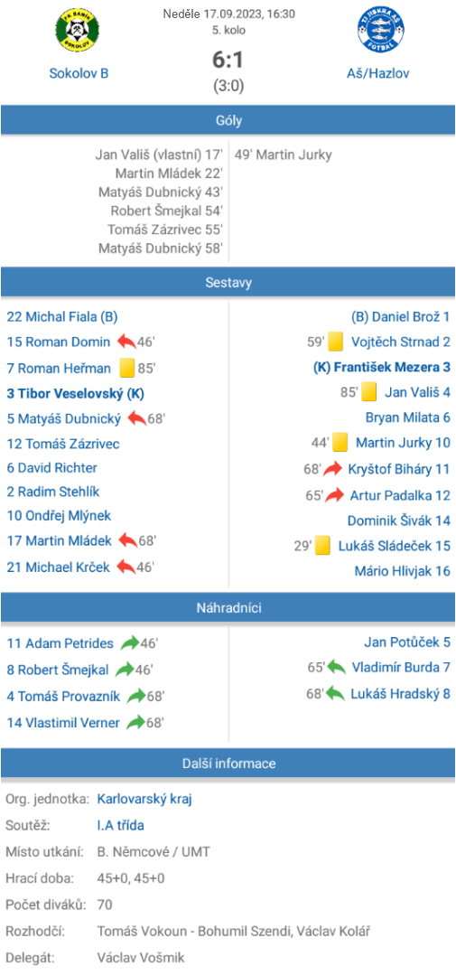This screenshot has height=975, width=456.
Task: Click red arrow beside Kryštof Biháry
Action: point(333,469)
